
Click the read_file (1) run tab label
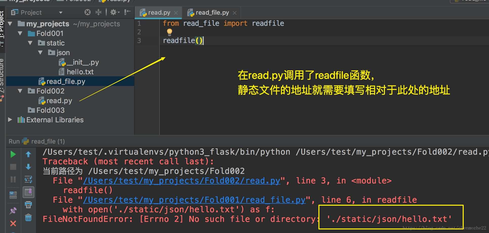pyautogui.click(x=48, y=141)
